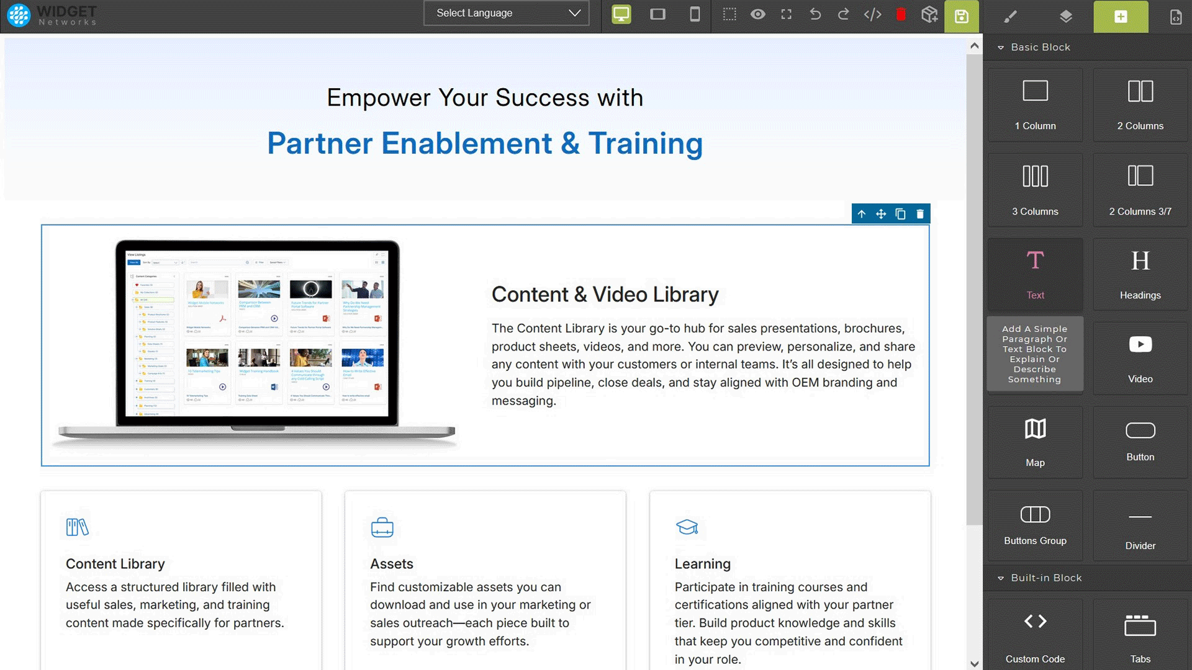Select the tablet preview mode
Image resolution: width=1192 pixels, height=670 pixels.
tap(657, 13)
